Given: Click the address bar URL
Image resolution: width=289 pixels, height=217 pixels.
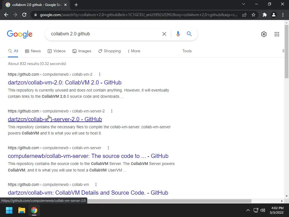Looking at the screenshot, I should pos(139,15).
